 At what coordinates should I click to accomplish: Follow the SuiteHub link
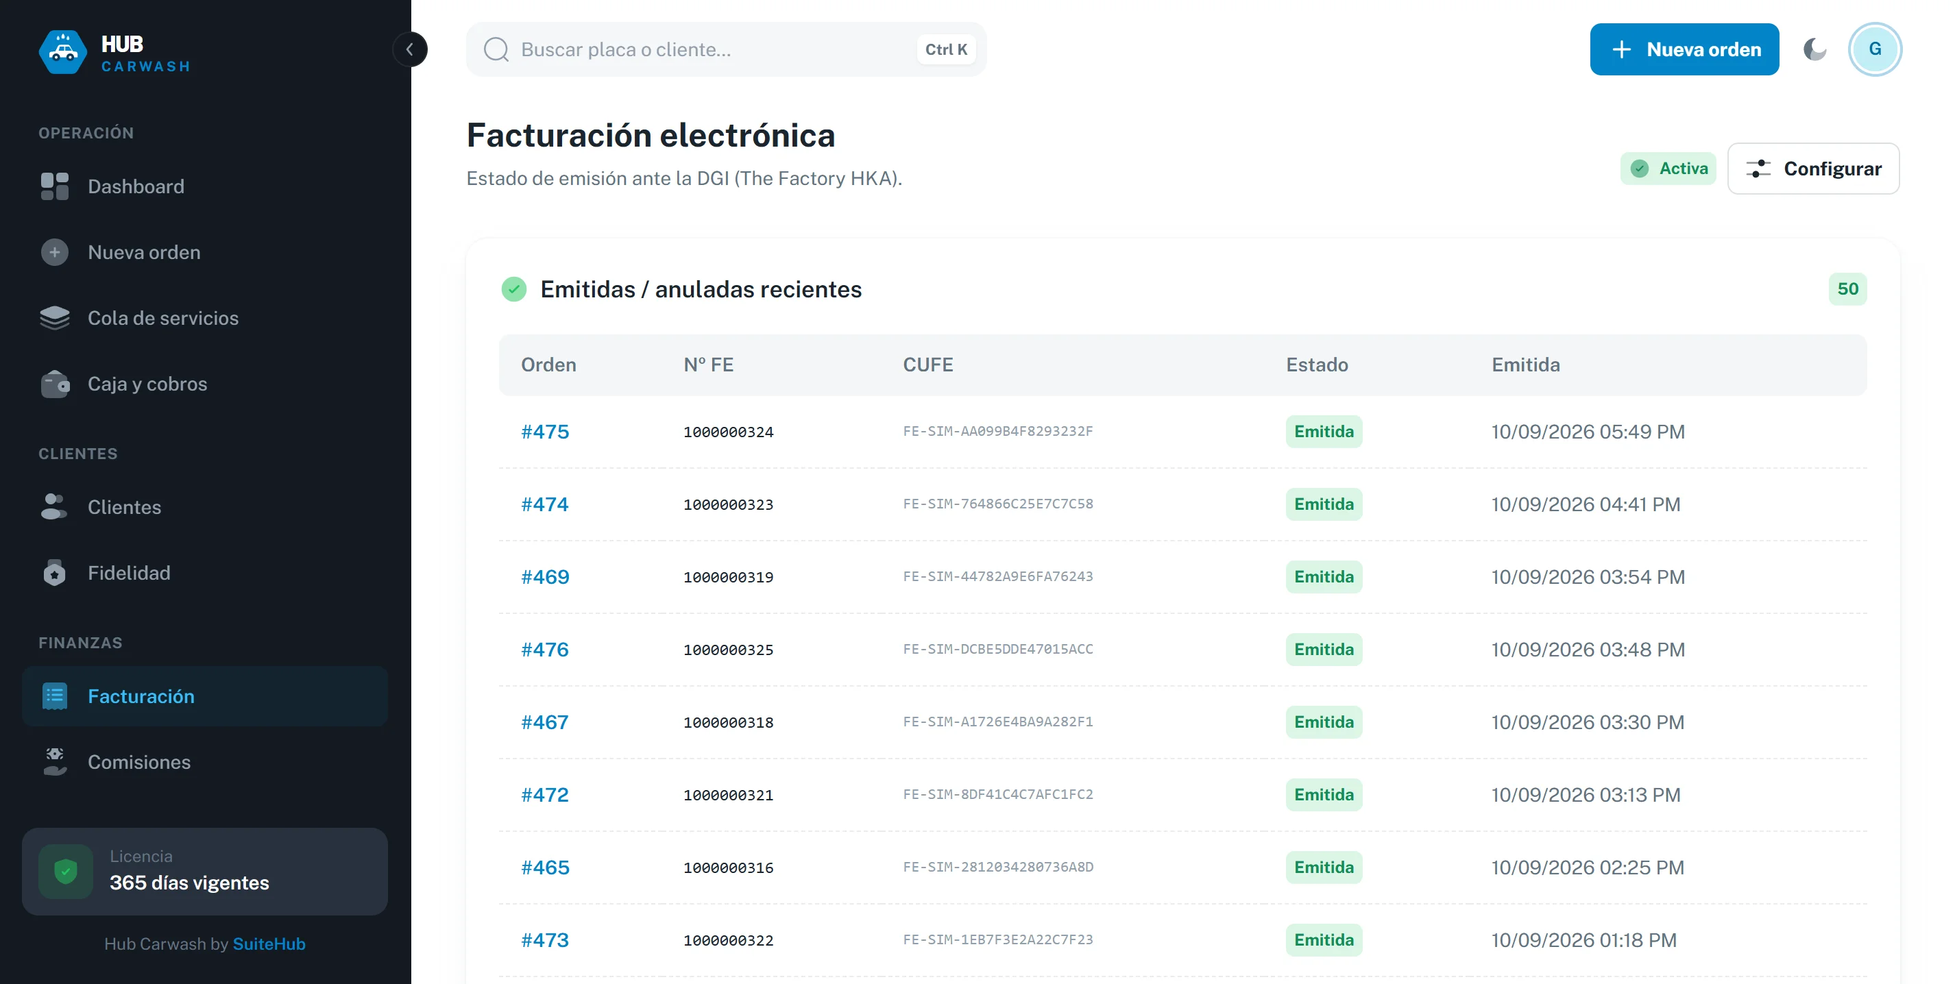[269, 944]
